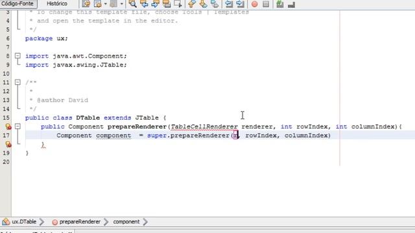This screenshot has height=233, width=415.
Task: Click line number 20 in the gutter
Action: [x=6, y=162]
